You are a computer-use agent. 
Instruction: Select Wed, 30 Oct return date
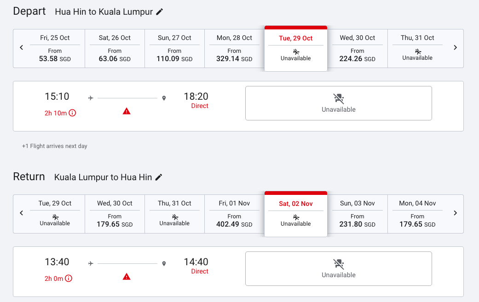click(115, 214)
